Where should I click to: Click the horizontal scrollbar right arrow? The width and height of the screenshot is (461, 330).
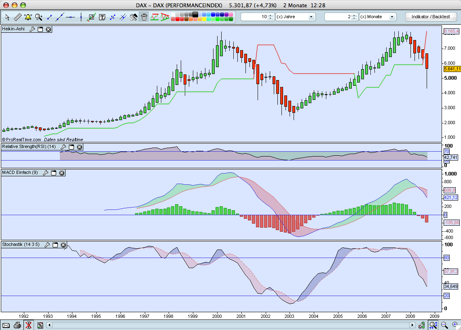tap(412, 325)
